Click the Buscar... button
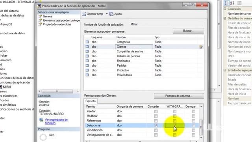This screenshot has width=252, height=142. tap(188, 31)
